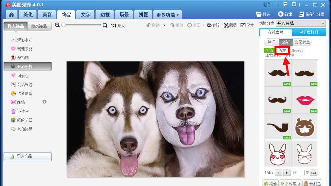Switch to 已下载[11] tab
The height and width of the screenshot is (186, 331).
click(x=308, y=32)
